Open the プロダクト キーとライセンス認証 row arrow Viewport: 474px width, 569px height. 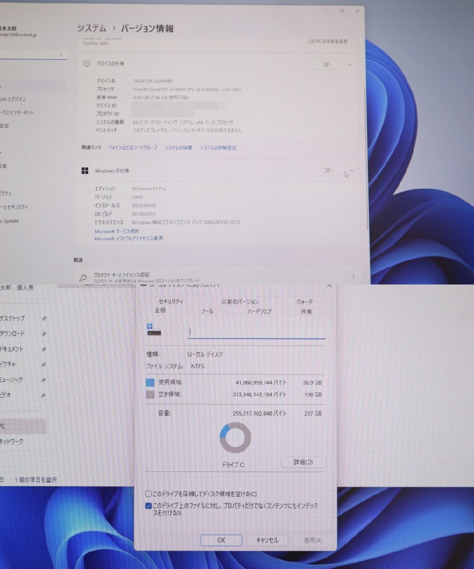coord(353,276)
